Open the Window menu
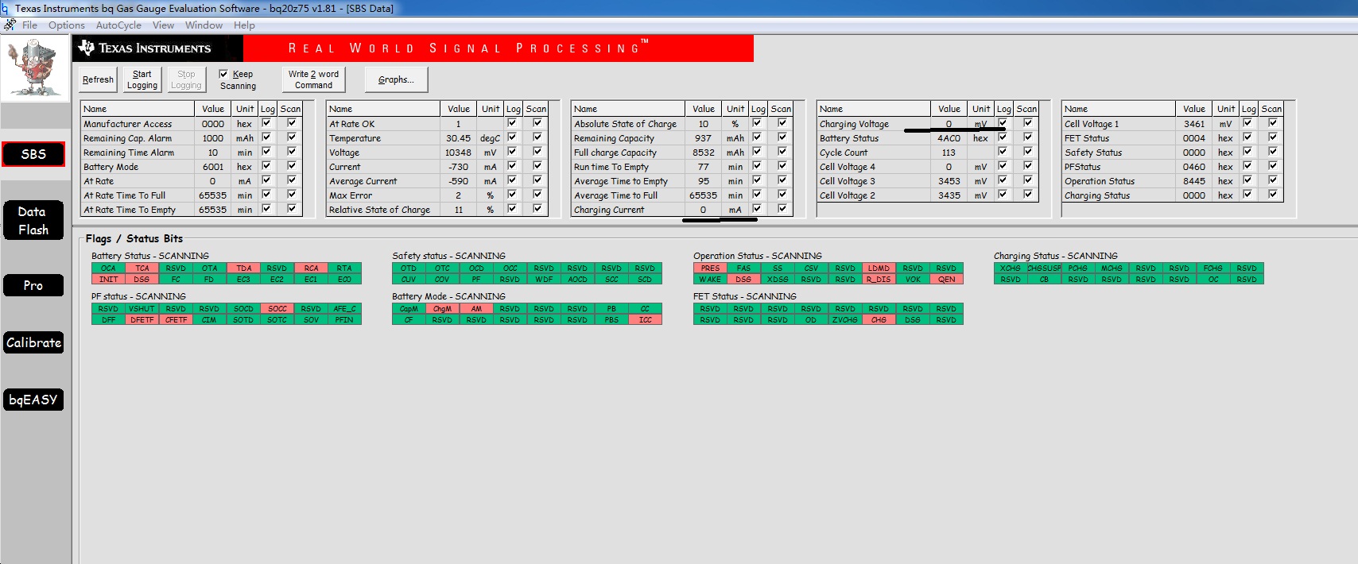1358x564 pixels. point(204,25)
